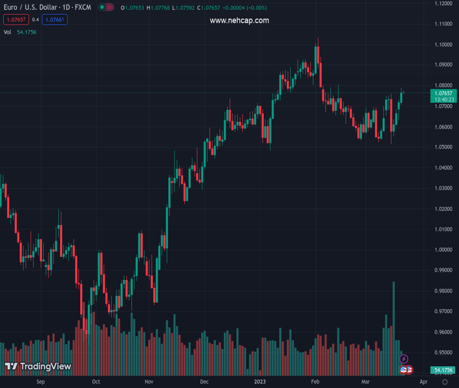Click the blue buy price 1.07661 button
Image resolution: width=459 pixels, height=388 pixels.
[55, 20]
